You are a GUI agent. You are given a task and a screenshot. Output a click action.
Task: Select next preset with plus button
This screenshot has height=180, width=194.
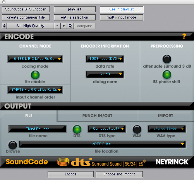click(64, 26)
